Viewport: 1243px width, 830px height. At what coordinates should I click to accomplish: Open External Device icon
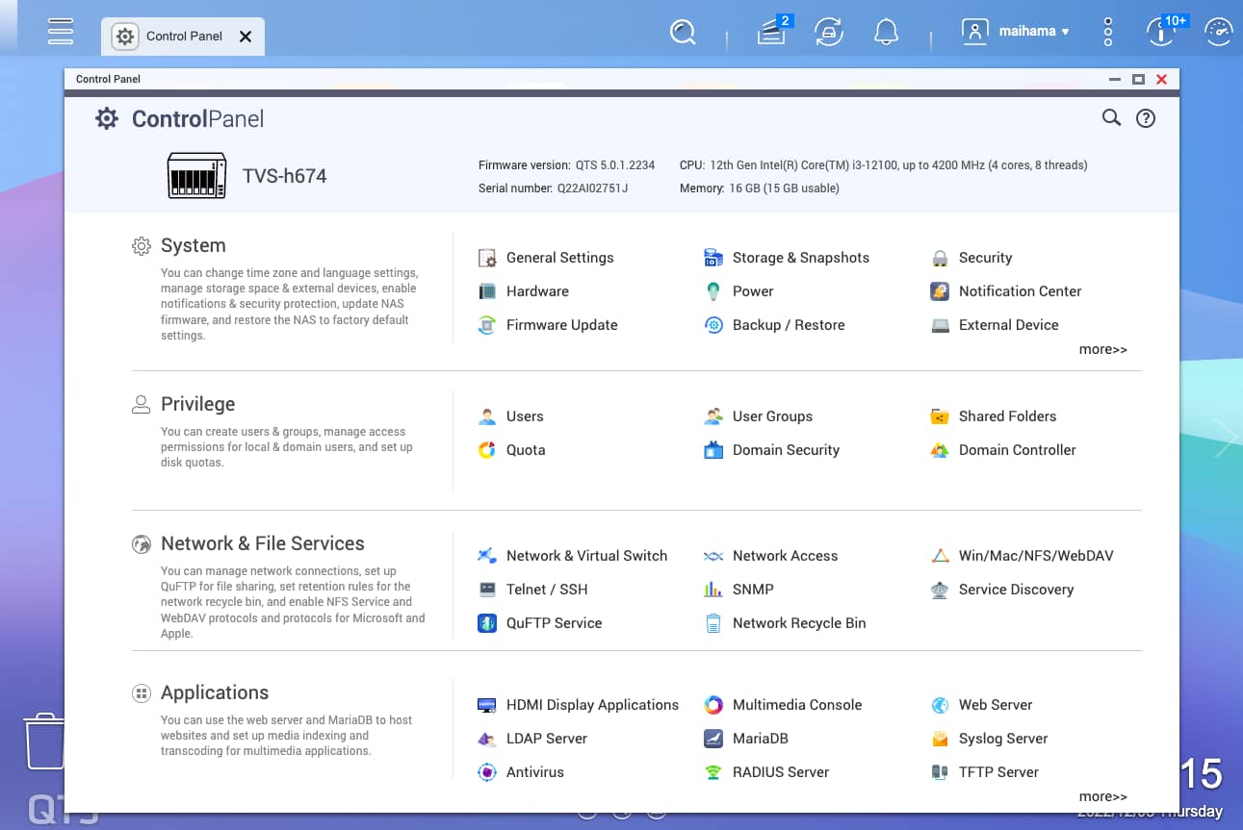click(x=940, y=325)
